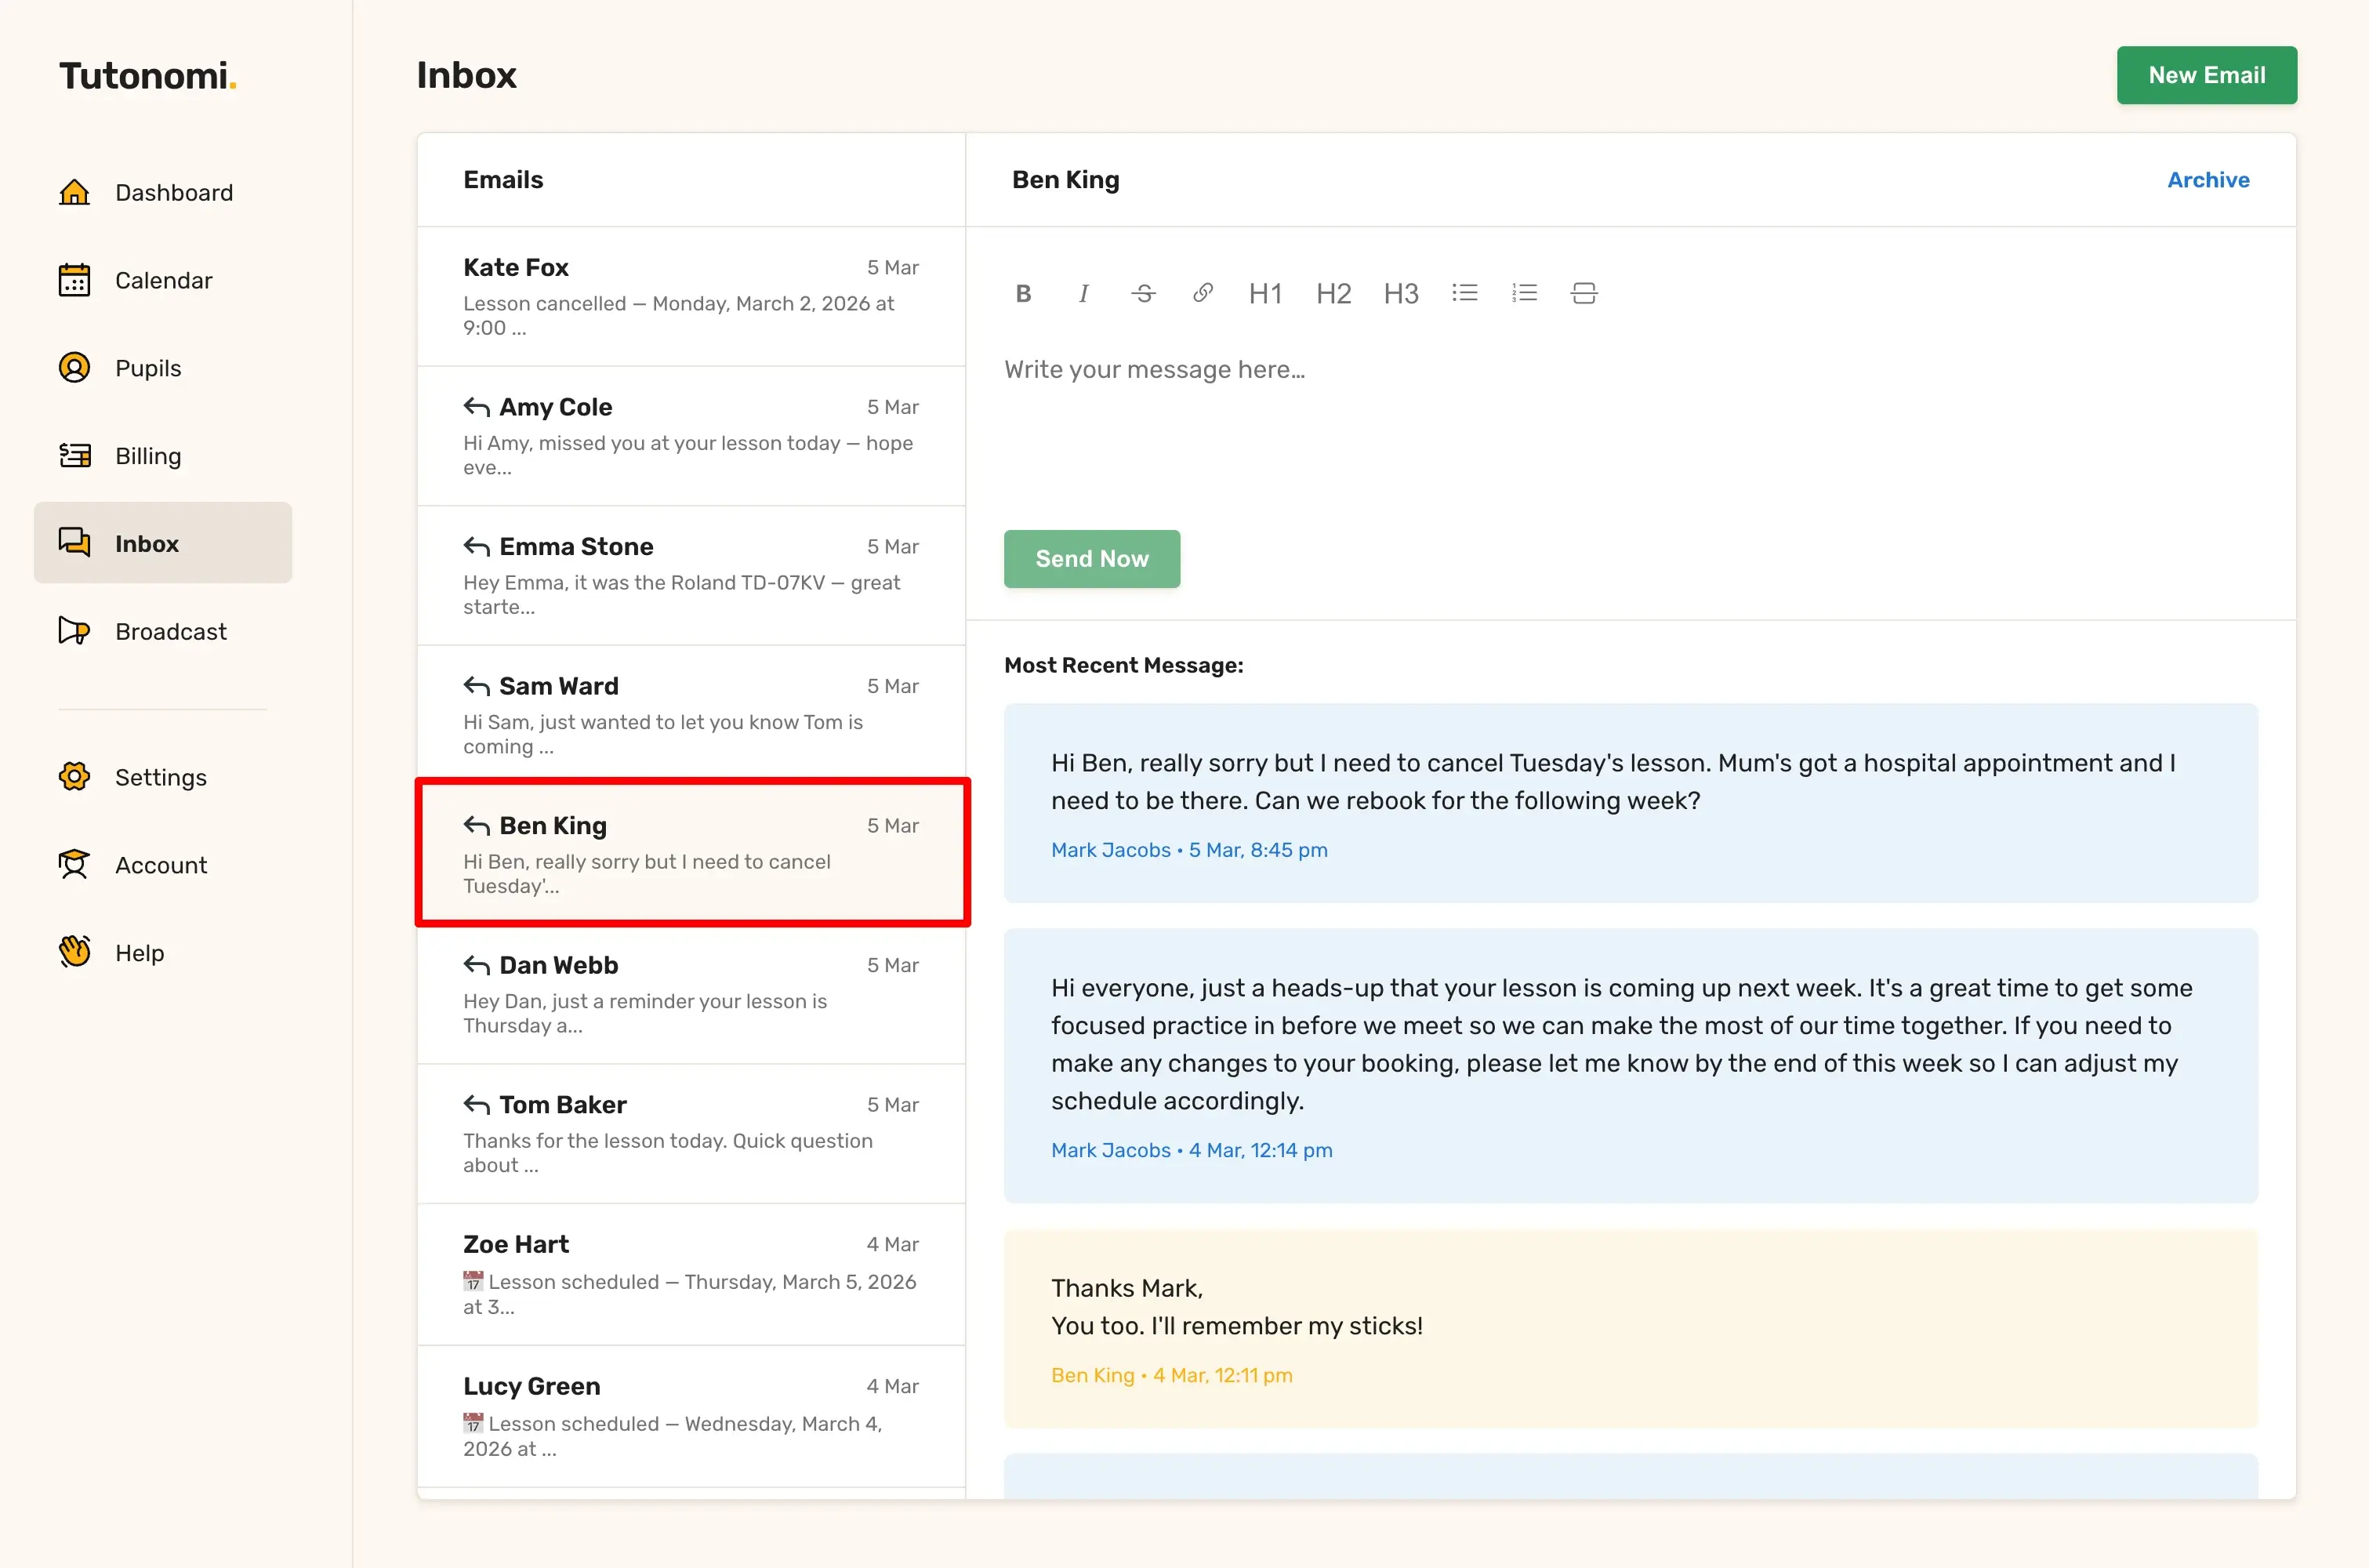Viewport: 2369px width, 1568px height.
Task: Open Settings from the sidebar
Action: coord(160,777)
